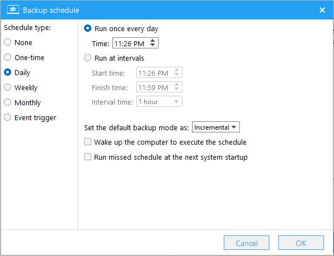334x256 pixels.
Task: Click the 11:26 PM time field
Action: point(130,43)
